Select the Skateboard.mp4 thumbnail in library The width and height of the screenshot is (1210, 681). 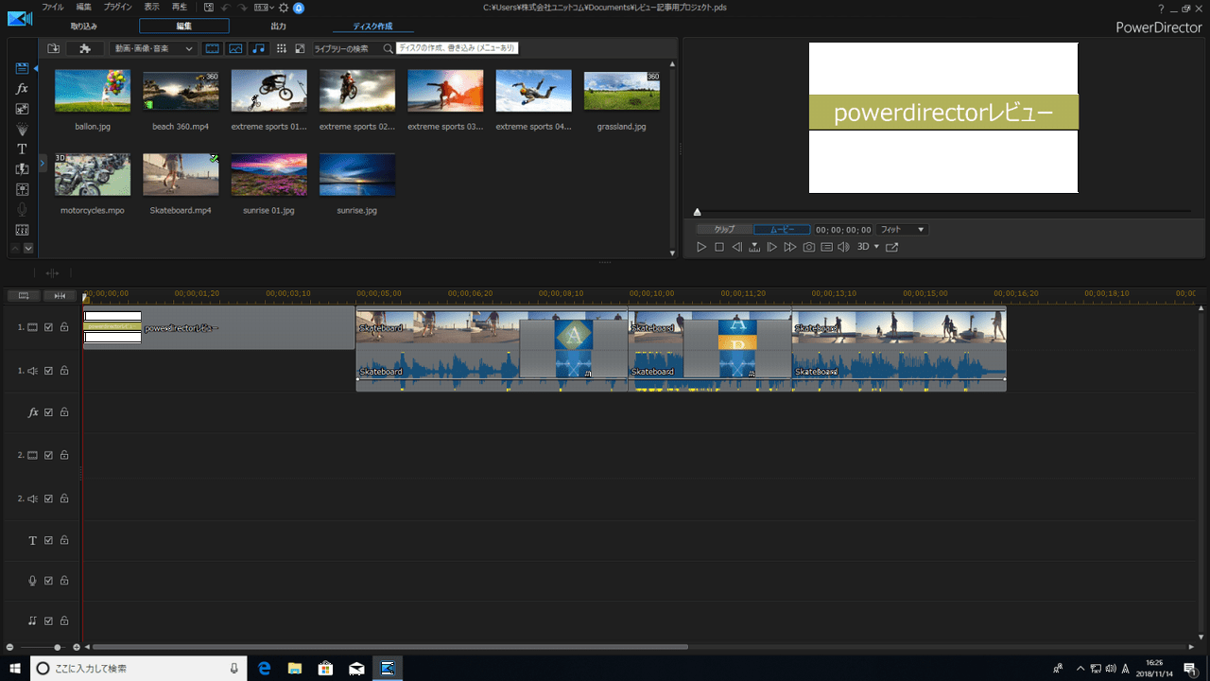coord(181,175)
